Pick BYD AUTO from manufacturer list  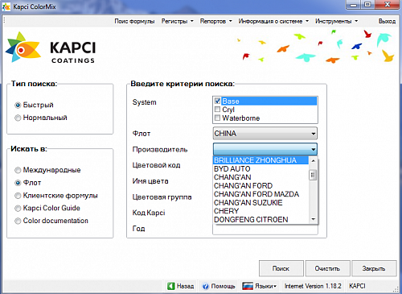(x=260, y=169)
